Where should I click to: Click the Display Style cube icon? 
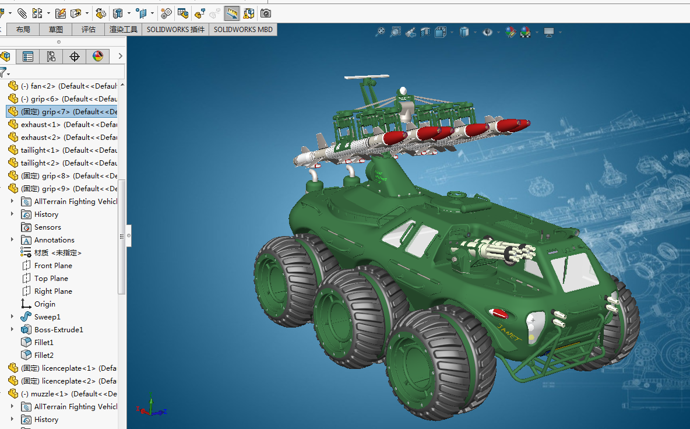464,32
